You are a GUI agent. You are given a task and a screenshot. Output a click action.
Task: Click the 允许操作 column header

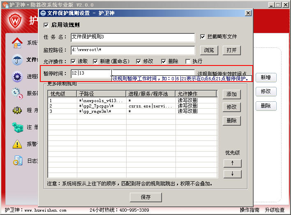coord(196,94)
